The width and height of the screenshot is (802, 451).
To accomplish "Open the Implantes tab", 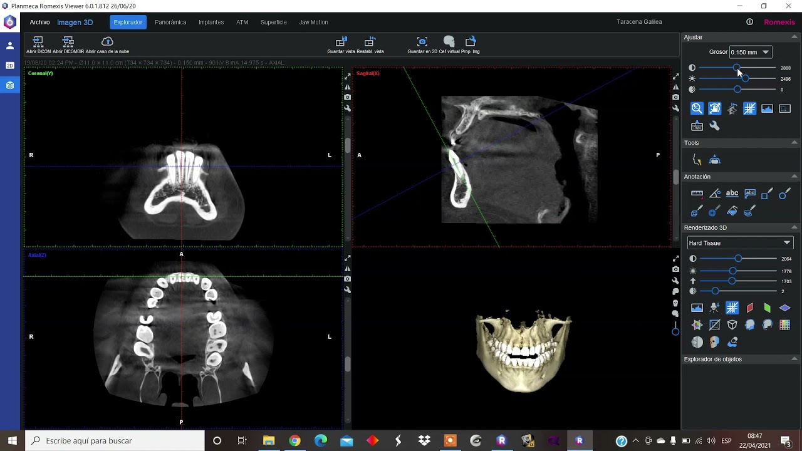I will pyautogui.click(x=211, y=22).
